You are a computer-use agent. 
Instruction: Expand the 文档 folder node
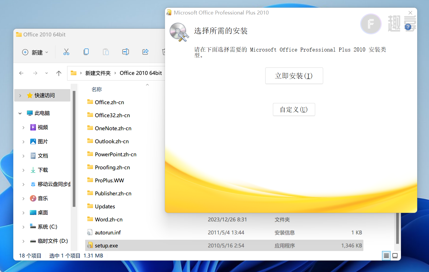point(23,156)
